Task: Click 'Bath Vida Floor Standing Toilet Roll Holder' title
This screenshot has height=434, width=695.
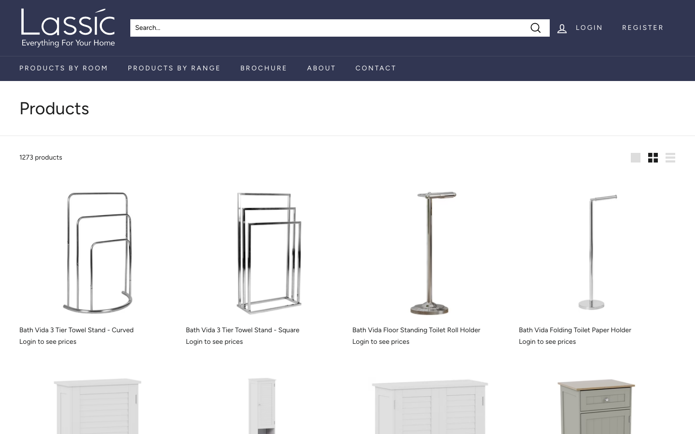Action: click(416, 330)
